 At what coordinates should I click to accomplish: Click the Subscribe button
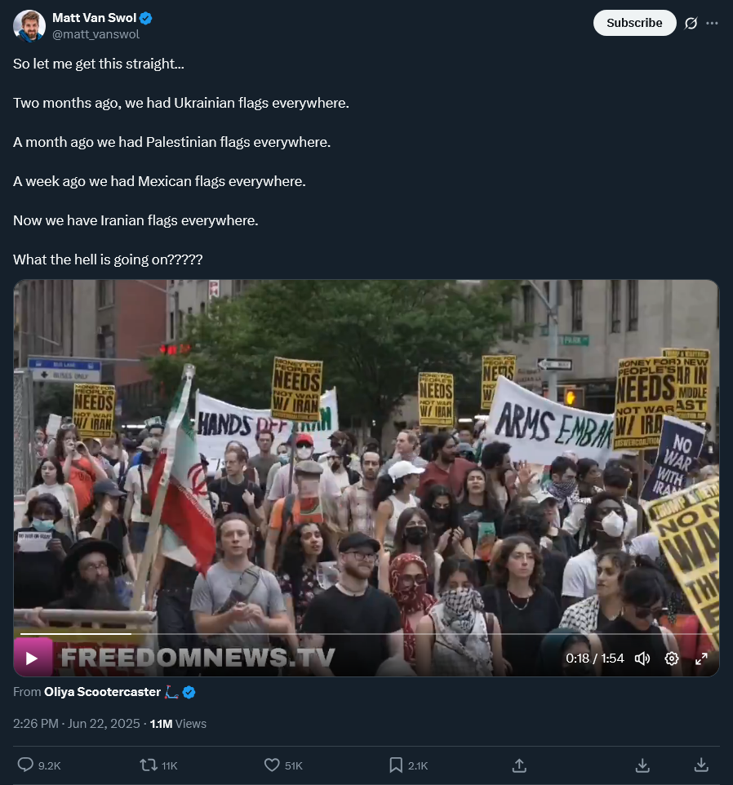pyautogui.click(x=634, y=23)
